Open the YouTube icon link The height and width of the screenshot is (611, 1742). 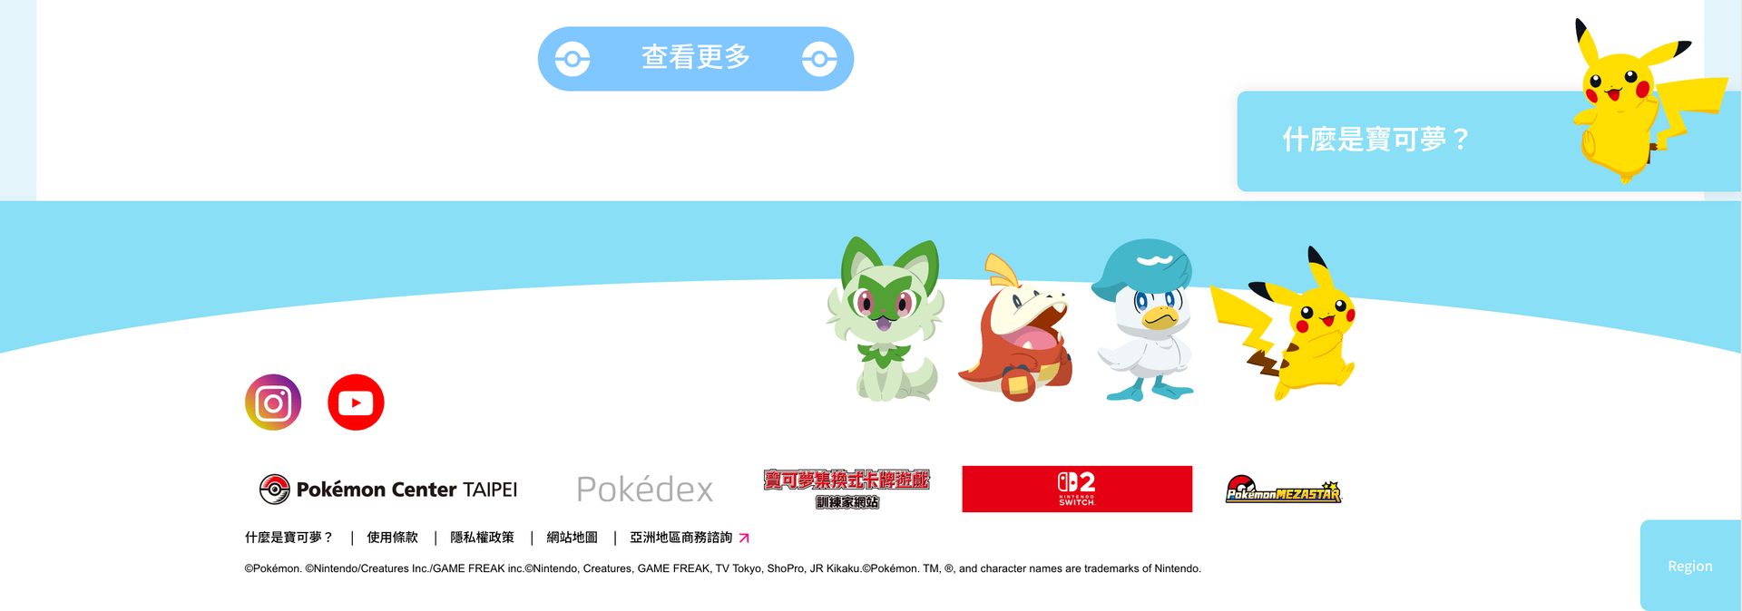pos(356,402)
